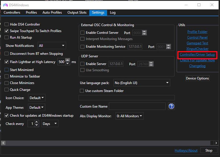Check Use custom Steam Folder
220x157 pixels.
tap(82, 91)
